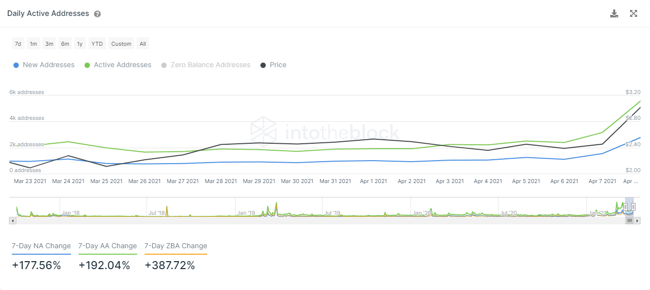Select the 1y time range
The image size is (650, 290).
pos(80,44)
